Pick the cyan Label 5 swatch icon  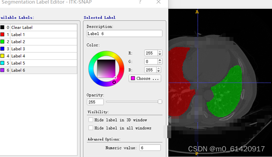click(x=2, y=63)
